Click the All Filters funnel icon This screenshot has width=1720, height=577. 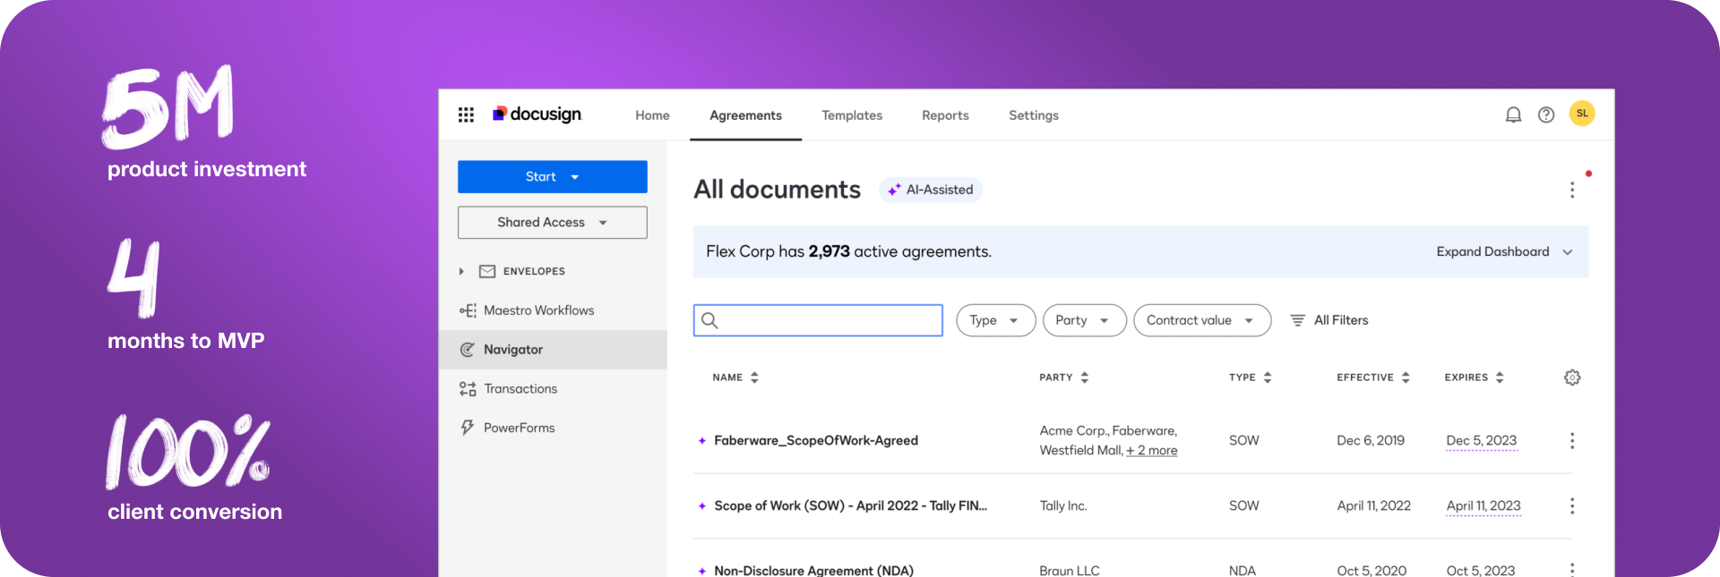pyautogui.click(x=1297, y=320)
